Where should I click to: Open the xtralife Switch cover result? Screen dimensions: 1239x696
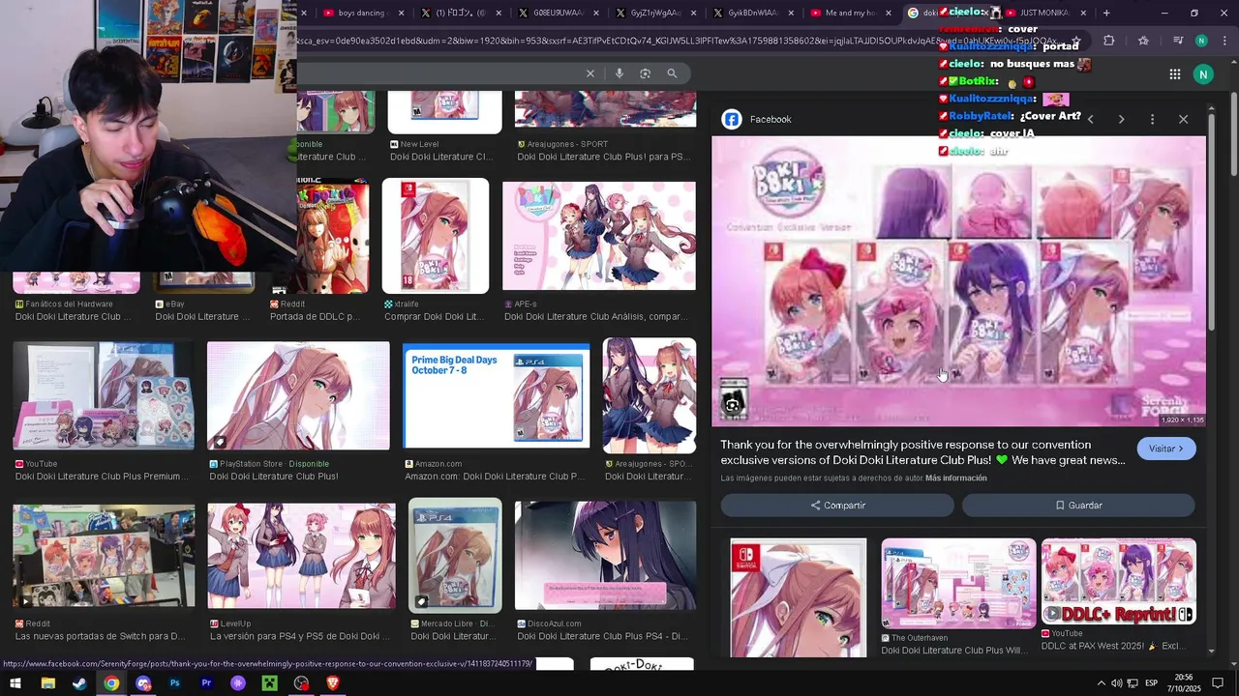(x=436, y=236)
